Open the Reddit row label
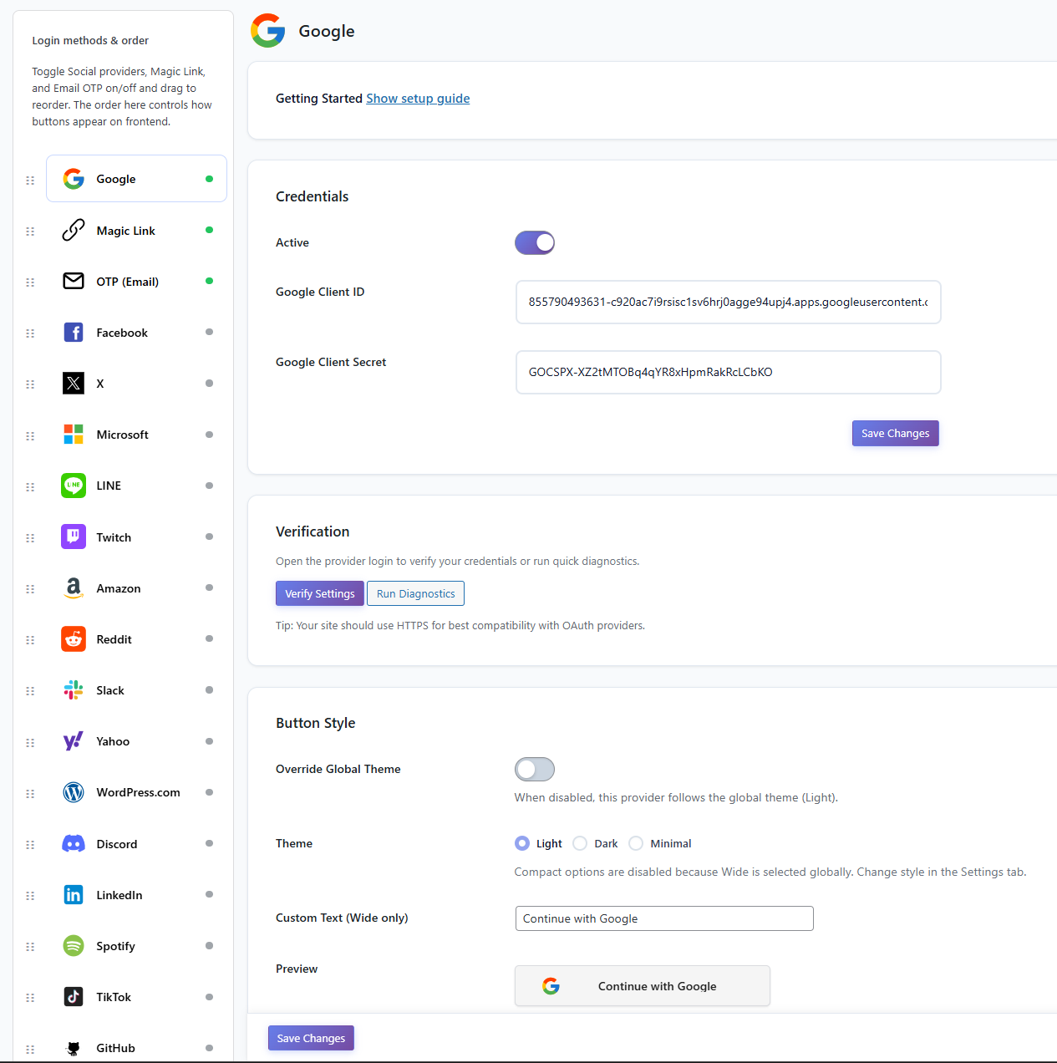This screenshot has height=1063, width=1057. coord(114,639)
